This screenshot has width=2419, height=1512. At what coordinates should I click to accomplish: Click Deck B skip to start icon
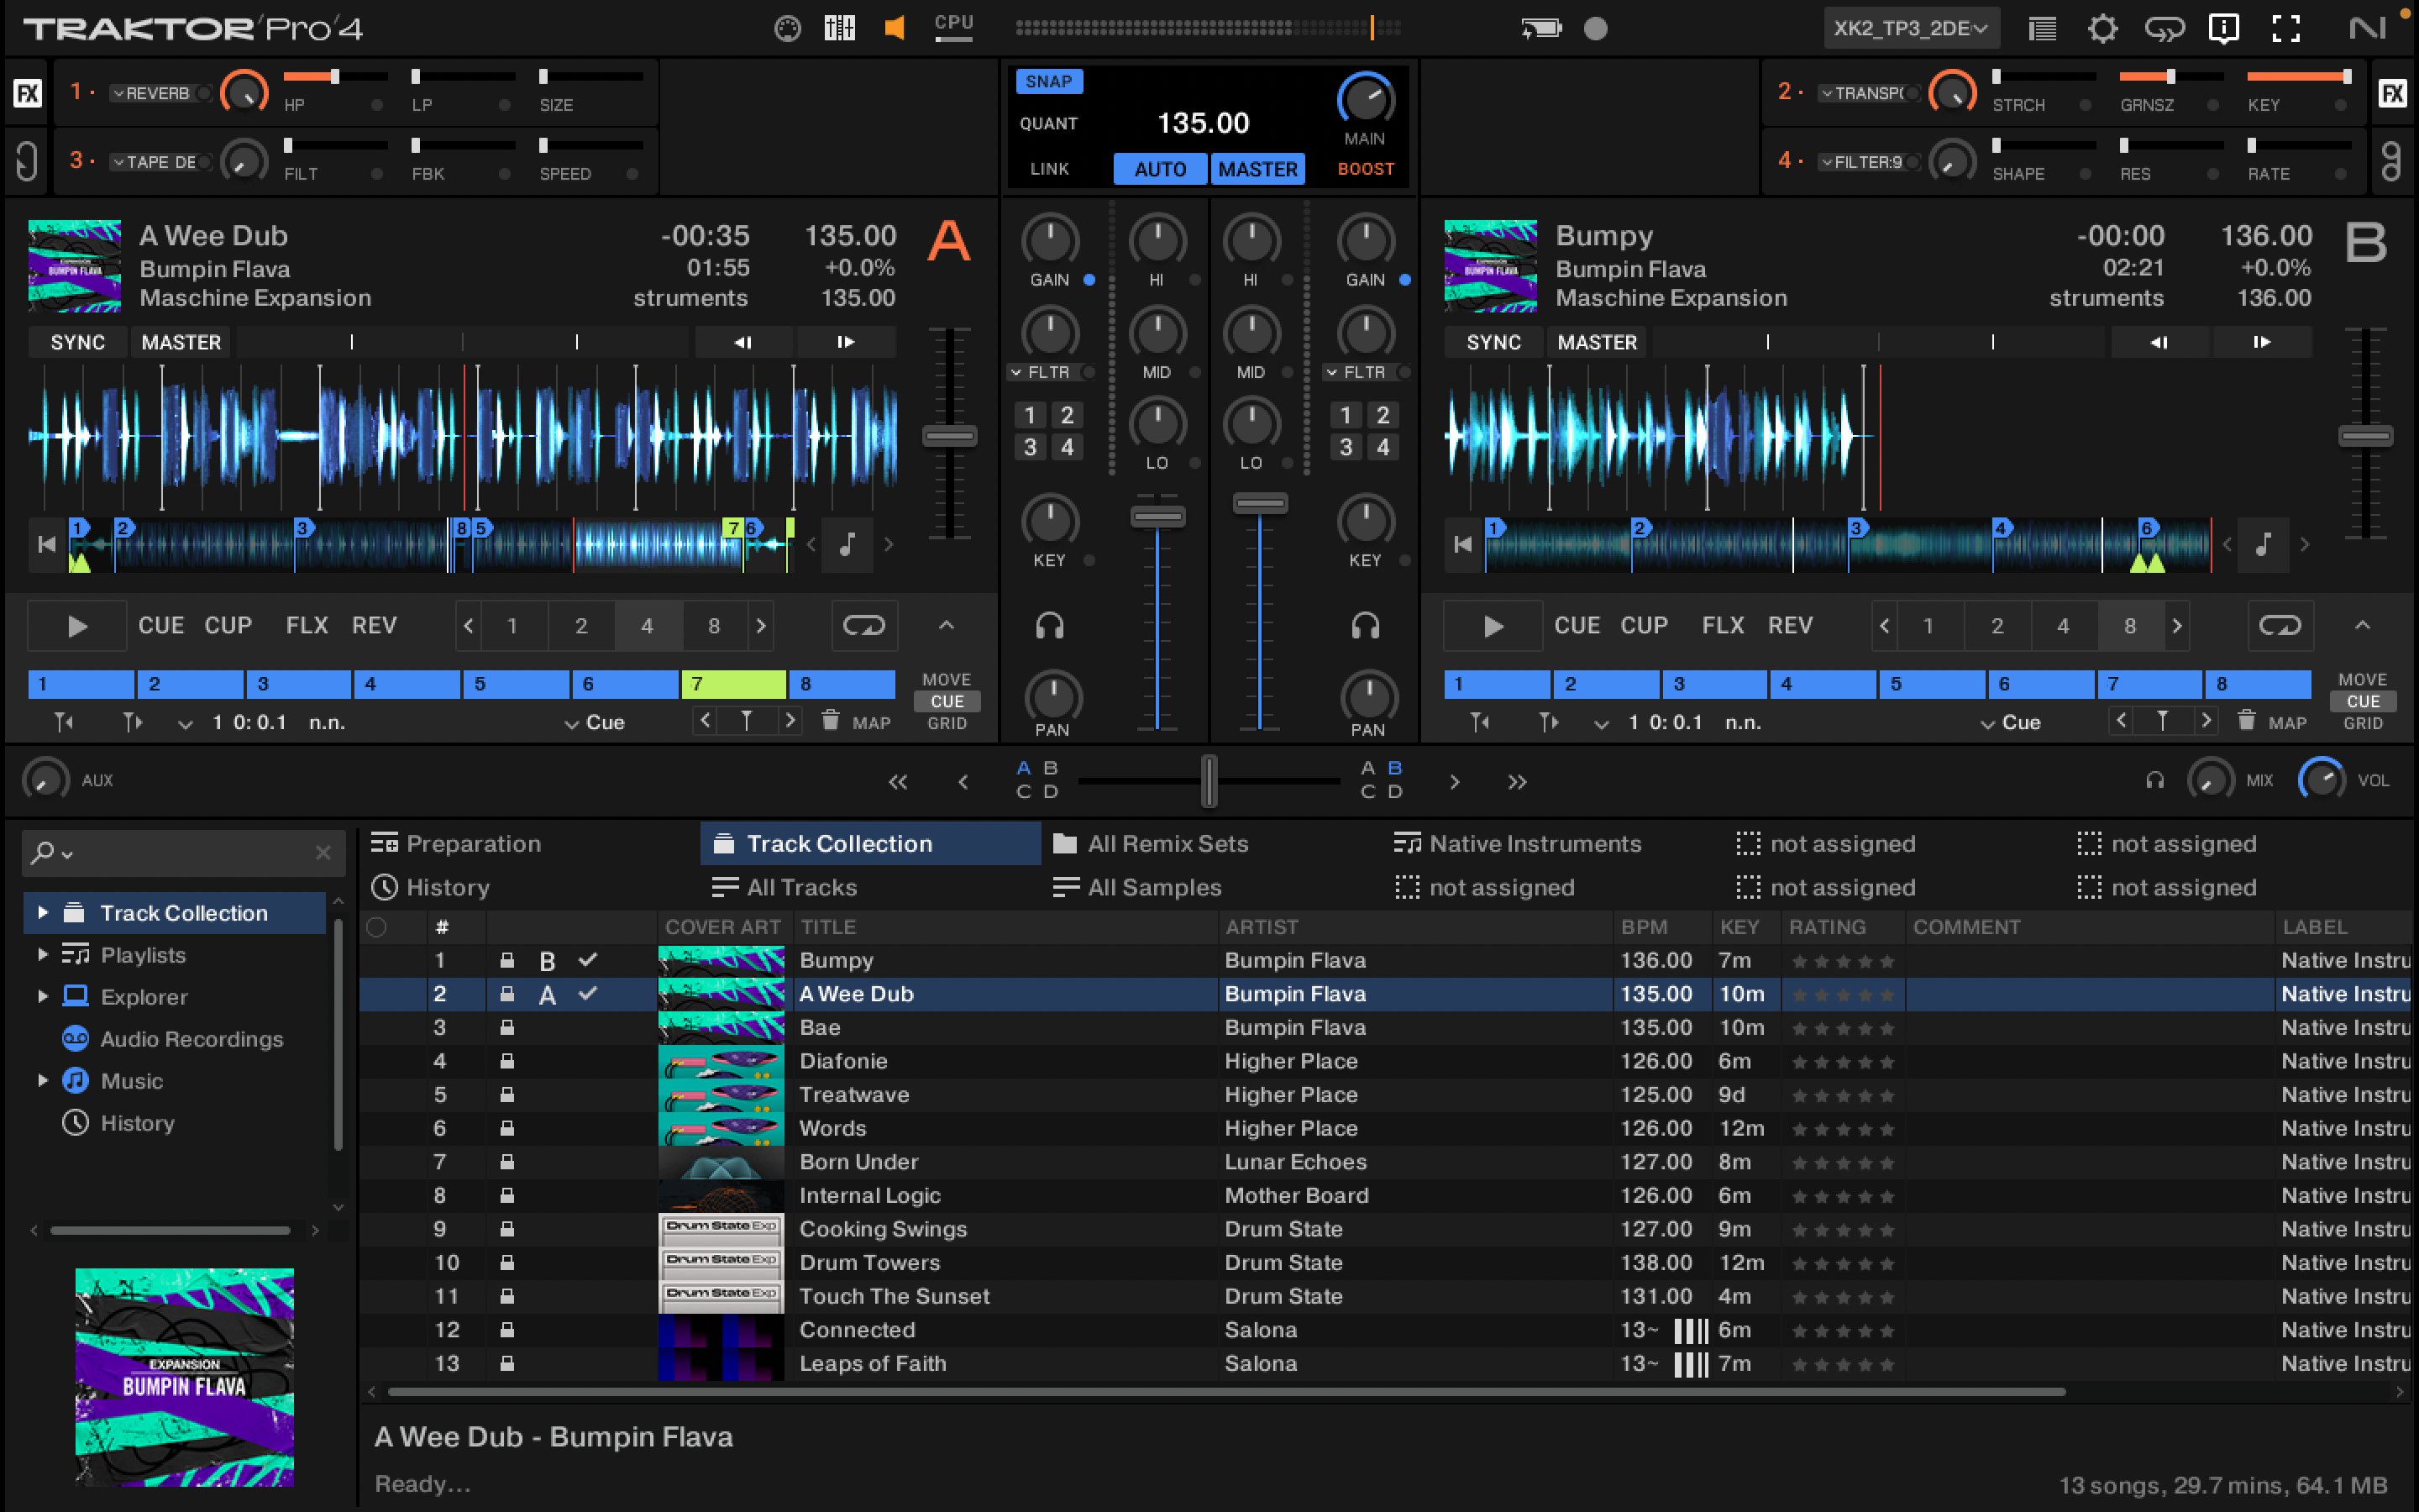pos(1462,544)
